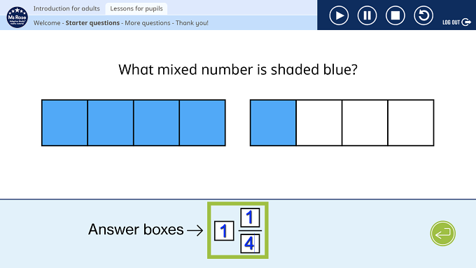
Task: Open the Thank you! section
Action: (192, 23)
